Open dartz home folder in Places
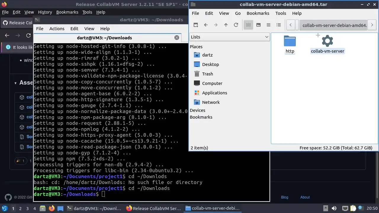 click(x=207, y=55)
